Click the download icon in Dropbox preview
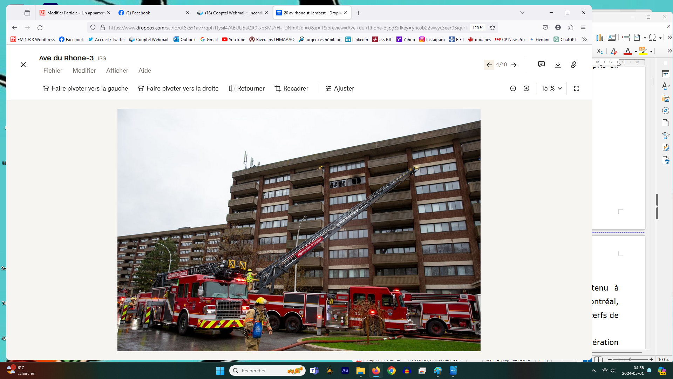673x379 pixels. [558, 65]
